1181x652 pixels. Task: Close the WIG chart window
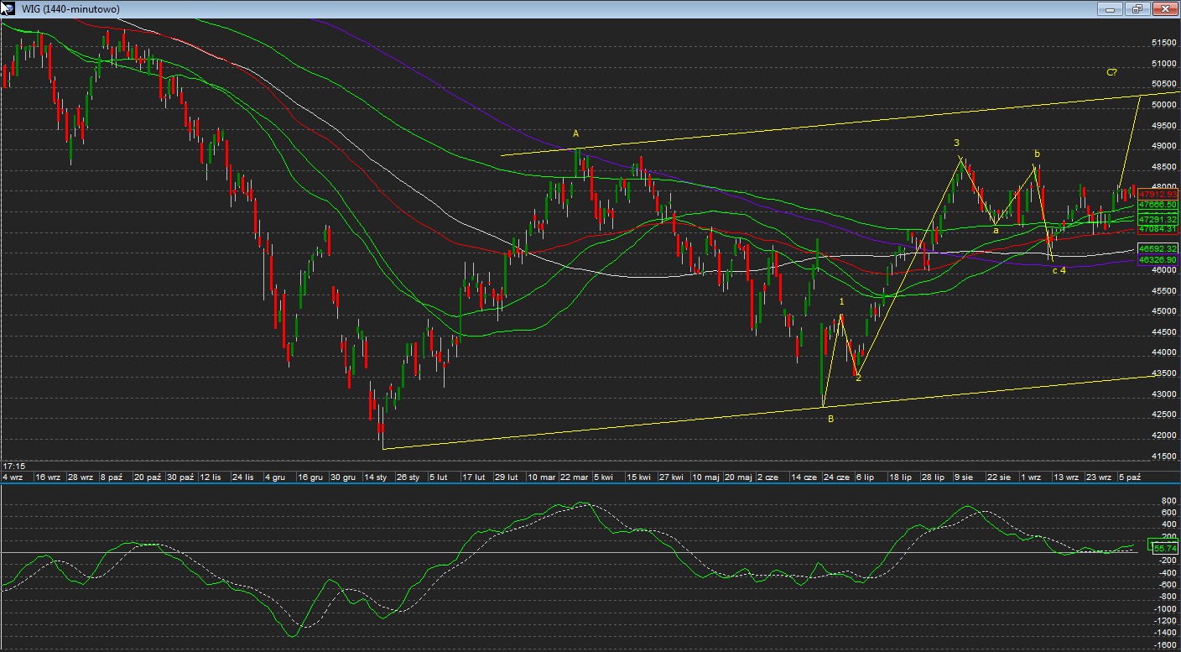(x=1164, y=9)
